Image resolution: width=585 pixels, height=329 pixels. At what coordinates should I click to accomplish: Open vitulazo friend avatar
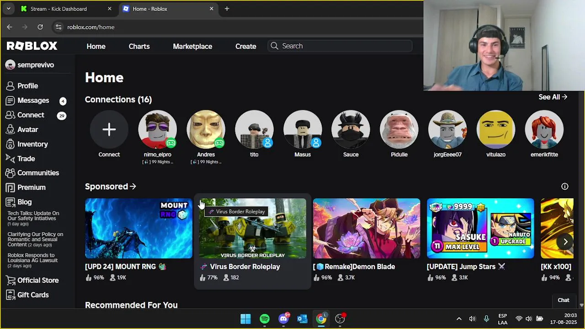click(496, 129)
